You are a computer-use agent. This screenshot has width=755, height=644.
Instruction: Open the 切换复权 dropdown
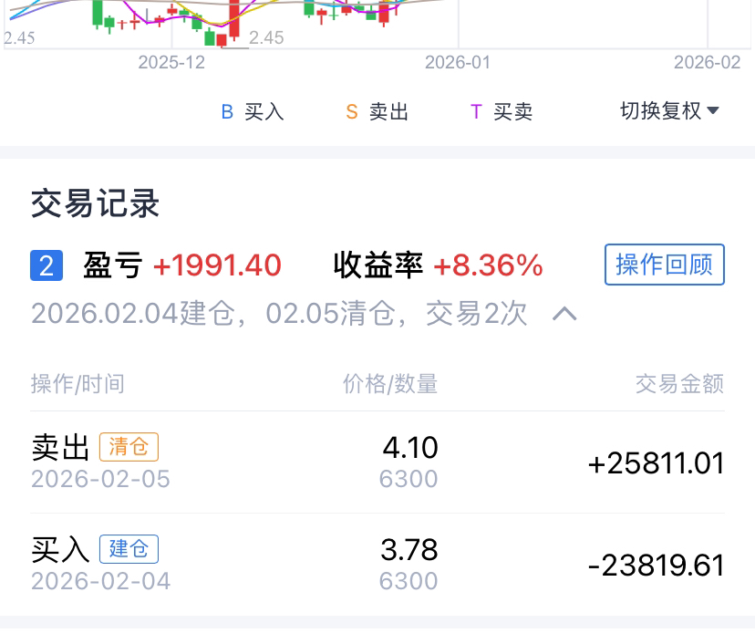(x=660, y=110)
